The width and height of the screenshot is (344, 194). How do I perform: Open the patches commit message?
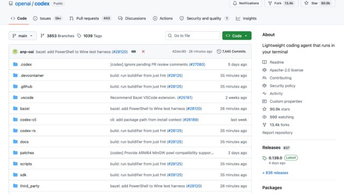[162, 153]
